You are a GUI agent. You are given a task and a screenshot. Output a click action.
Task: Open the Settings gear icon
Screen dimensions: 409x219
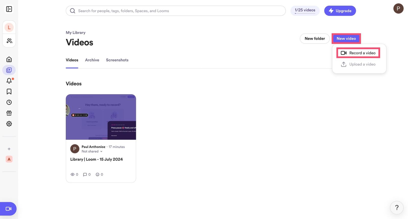9,124
